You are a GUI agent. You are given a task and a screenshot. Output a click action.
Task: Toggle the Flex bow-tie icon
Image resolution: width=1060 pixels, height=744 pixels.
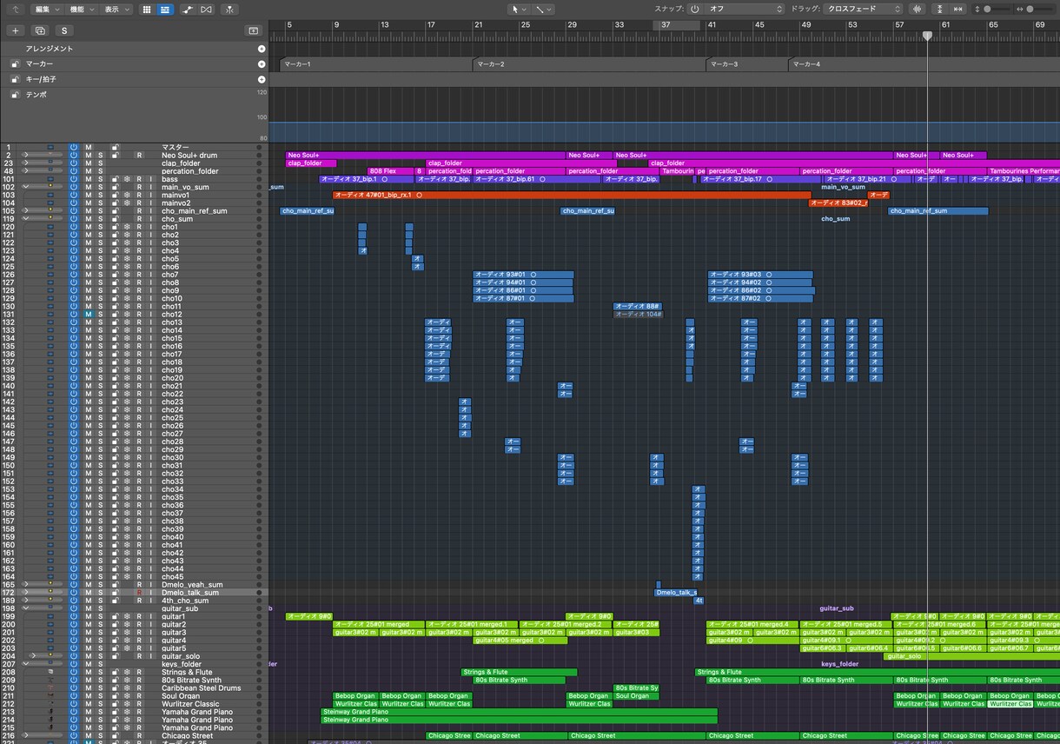[207, 9]
